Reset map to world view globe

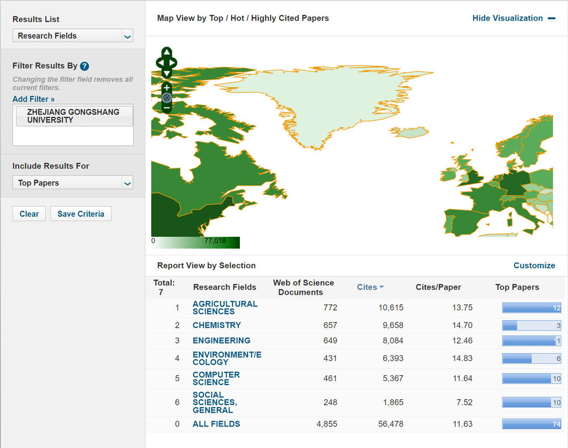point(167,98)
